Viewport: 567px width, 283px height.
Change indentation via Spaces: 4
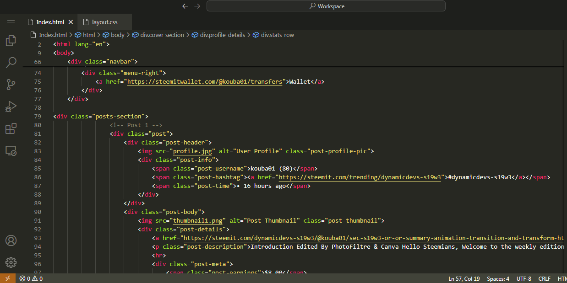(498, 278)
